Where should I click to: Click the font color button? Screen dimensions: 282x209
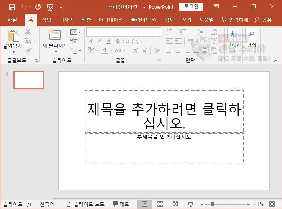click(105, 51)
